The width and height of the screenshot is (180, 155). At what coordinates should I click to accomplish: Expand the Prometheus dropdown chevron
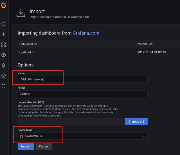144,136
